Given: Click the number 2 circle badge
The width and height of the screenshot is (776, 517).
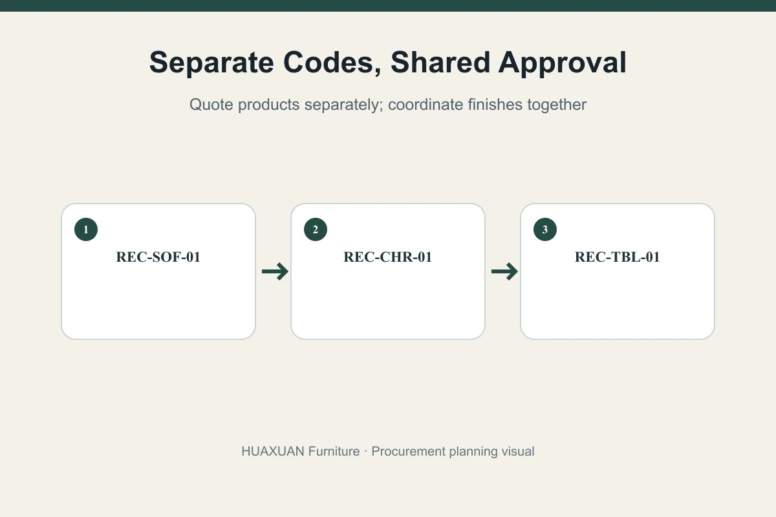Looking at the screenshot, I should [x=316, y=229].
